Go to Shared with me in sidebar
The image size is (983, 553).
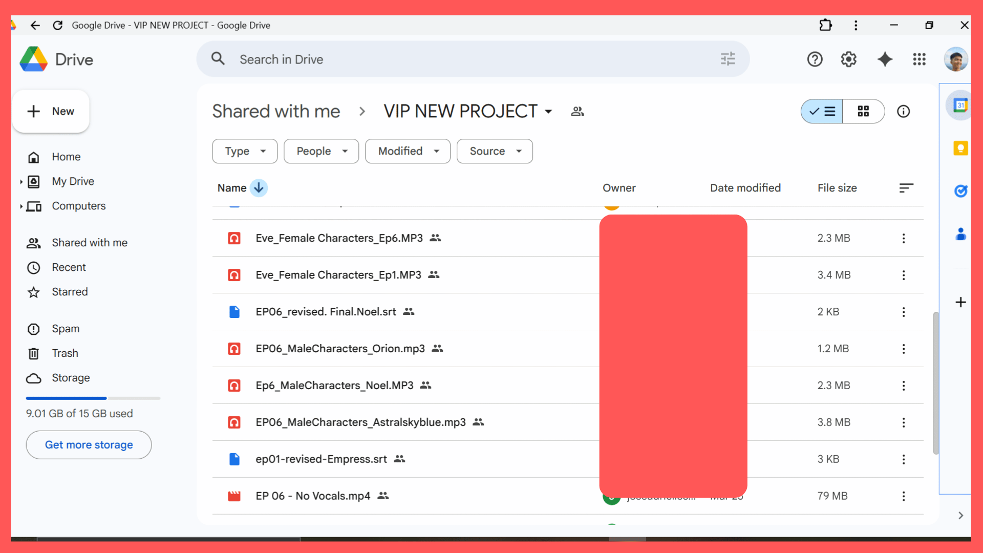tap(90, 243)
